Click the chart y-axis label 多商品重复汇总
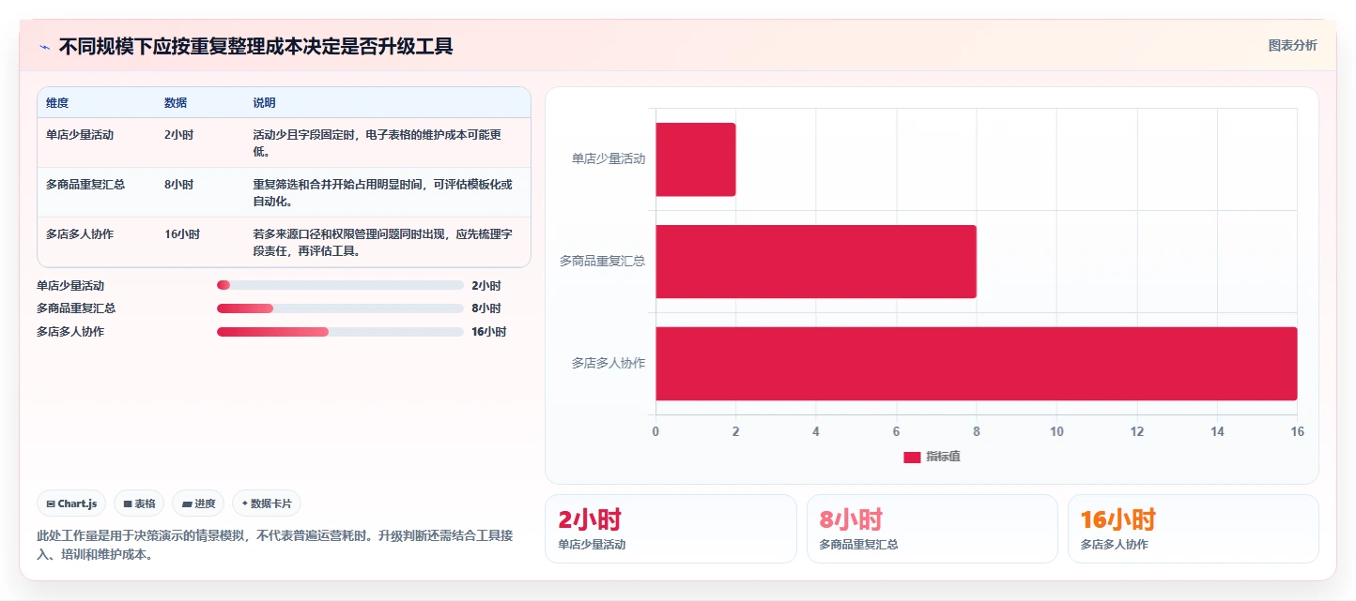Image resolution: width=1356 pixels, height=601 pixels. (x=603, y=262)
